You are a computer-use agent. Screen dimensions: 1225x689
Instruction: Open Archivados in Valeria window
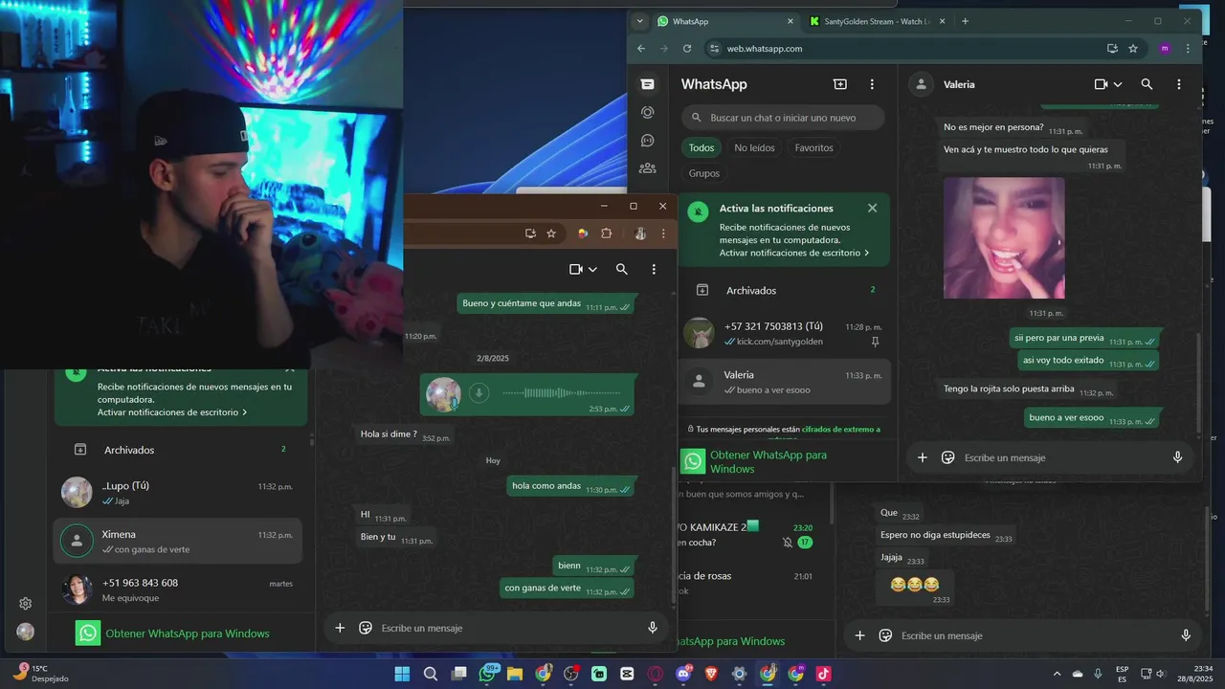tap(784, 290)
